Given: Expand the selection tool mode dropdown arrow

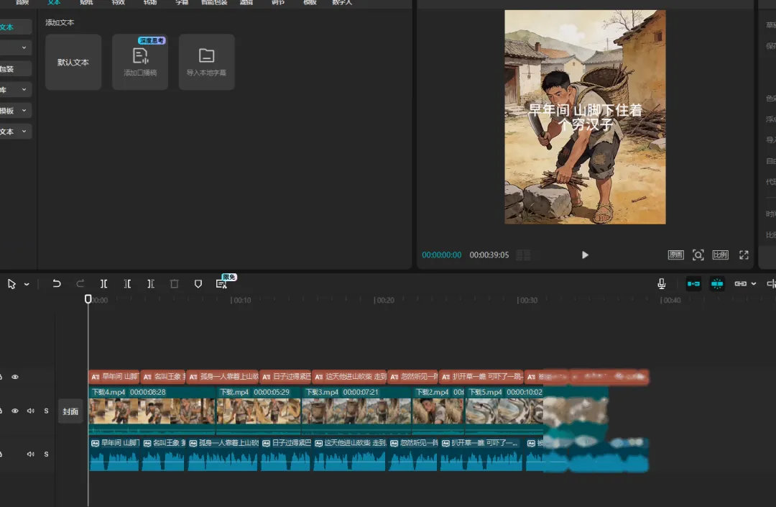Looking at the screenshot, I should click(x=27, y=285).
